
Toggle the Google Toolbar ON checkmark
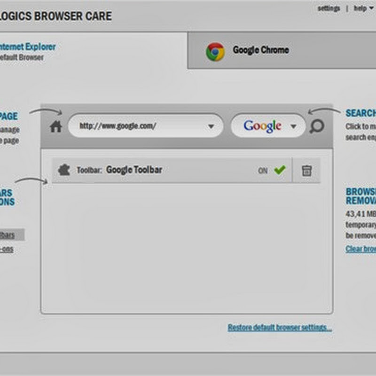coord(280,170)
